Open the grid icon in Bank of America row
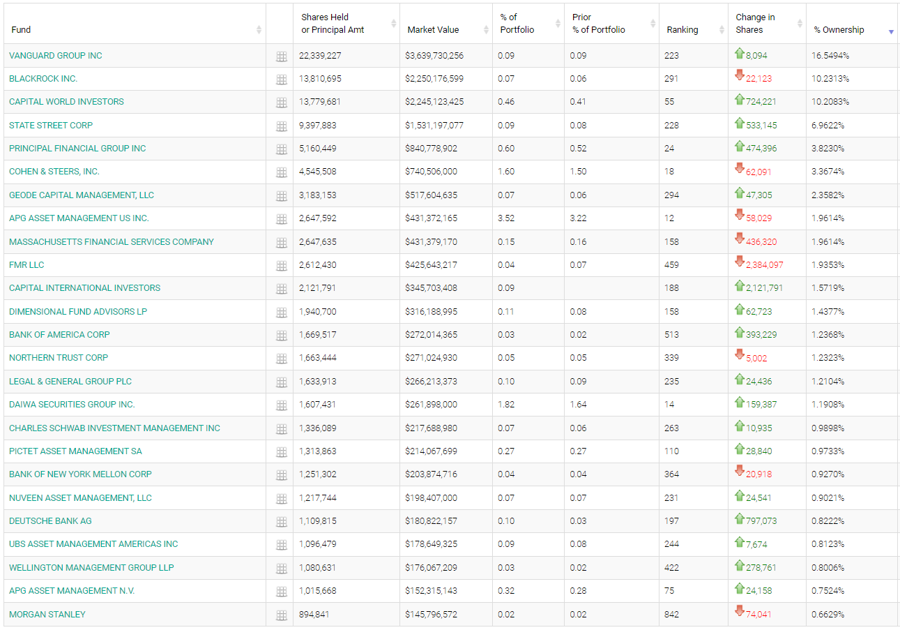Viewport: 900px width, 630px height. (282, 336)
